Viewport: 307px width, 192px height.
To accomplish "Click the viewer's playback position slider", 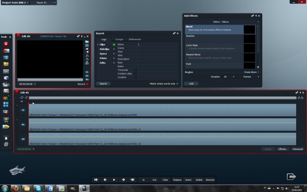I will point(50,79).
